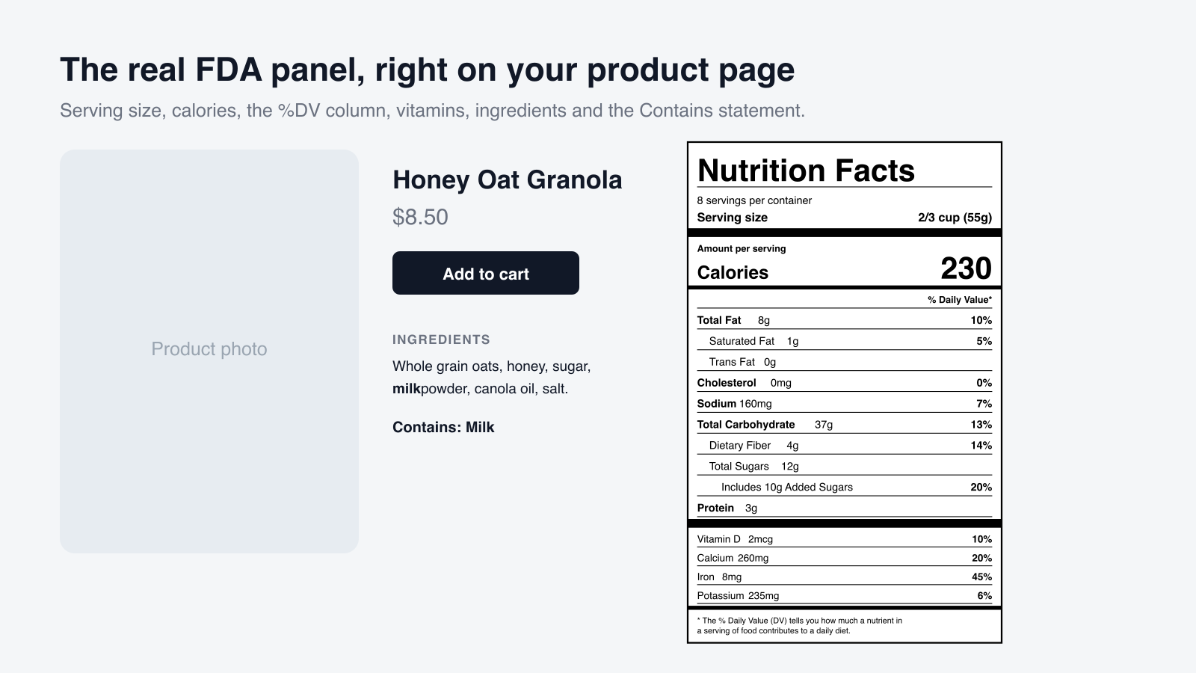Image resolution: width=1196 pixels, height=673 pixels.
Task: Select the Serving size row
Action: click(845, 218)
